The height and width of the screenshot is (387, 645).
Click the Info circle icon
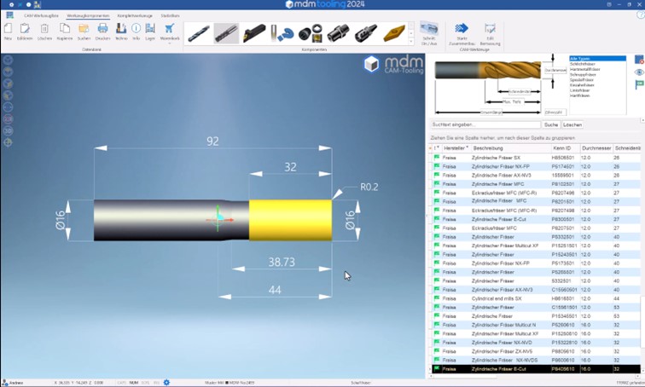tap(137, 28)
